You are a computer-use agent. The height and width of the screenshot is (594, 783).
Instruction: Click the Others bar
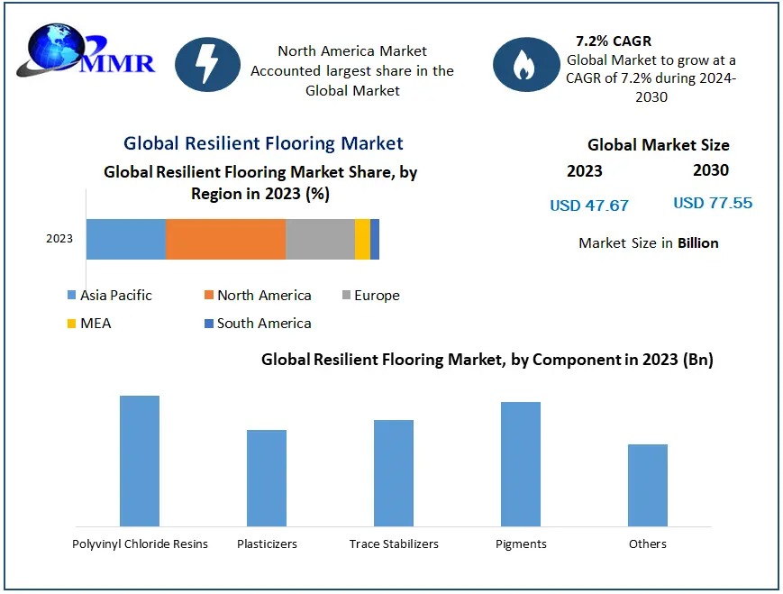coord(648,485)
